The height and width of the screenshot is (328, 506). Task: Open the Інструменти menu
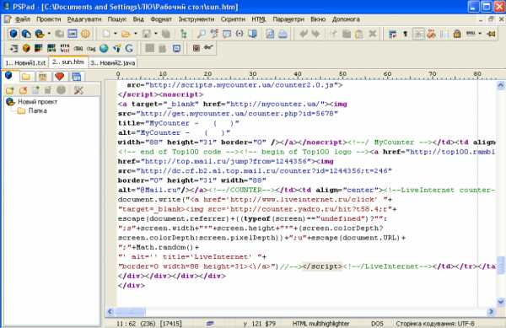196,19
